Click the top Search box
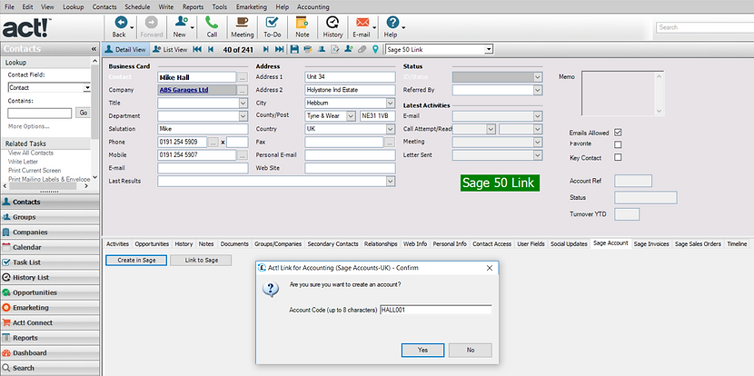The width and height of the screenshot is (754, 376). click(x=705, y=27)
